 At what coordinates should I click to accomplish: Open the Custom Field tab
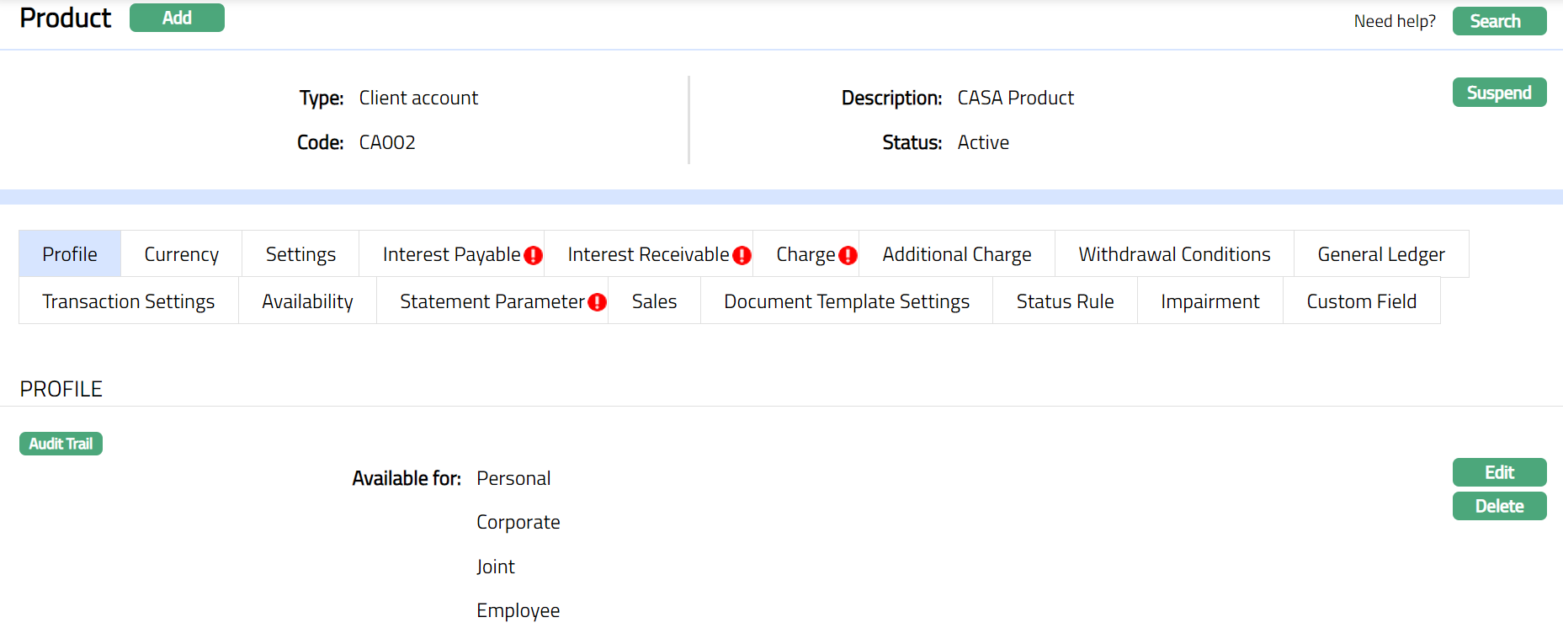pos(1361,301)
